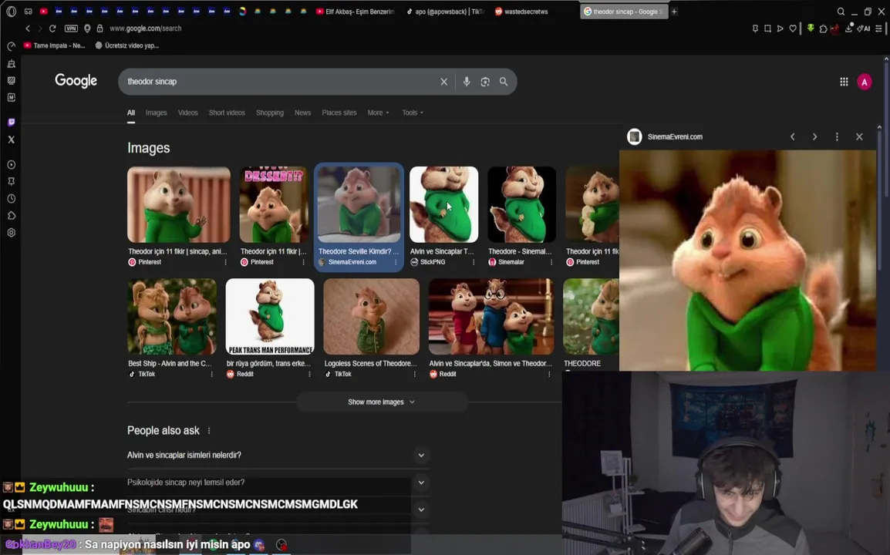The width and height of the screenshot is (890, 555).
Task: Switch to the apo TikTok tab
Action: point(446,12)
